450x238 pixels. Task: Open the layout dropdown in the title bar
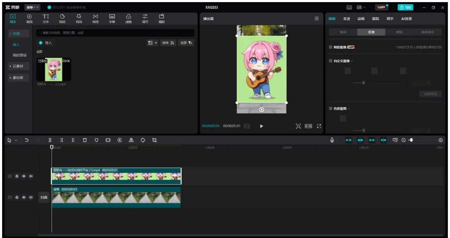point(361,8)
